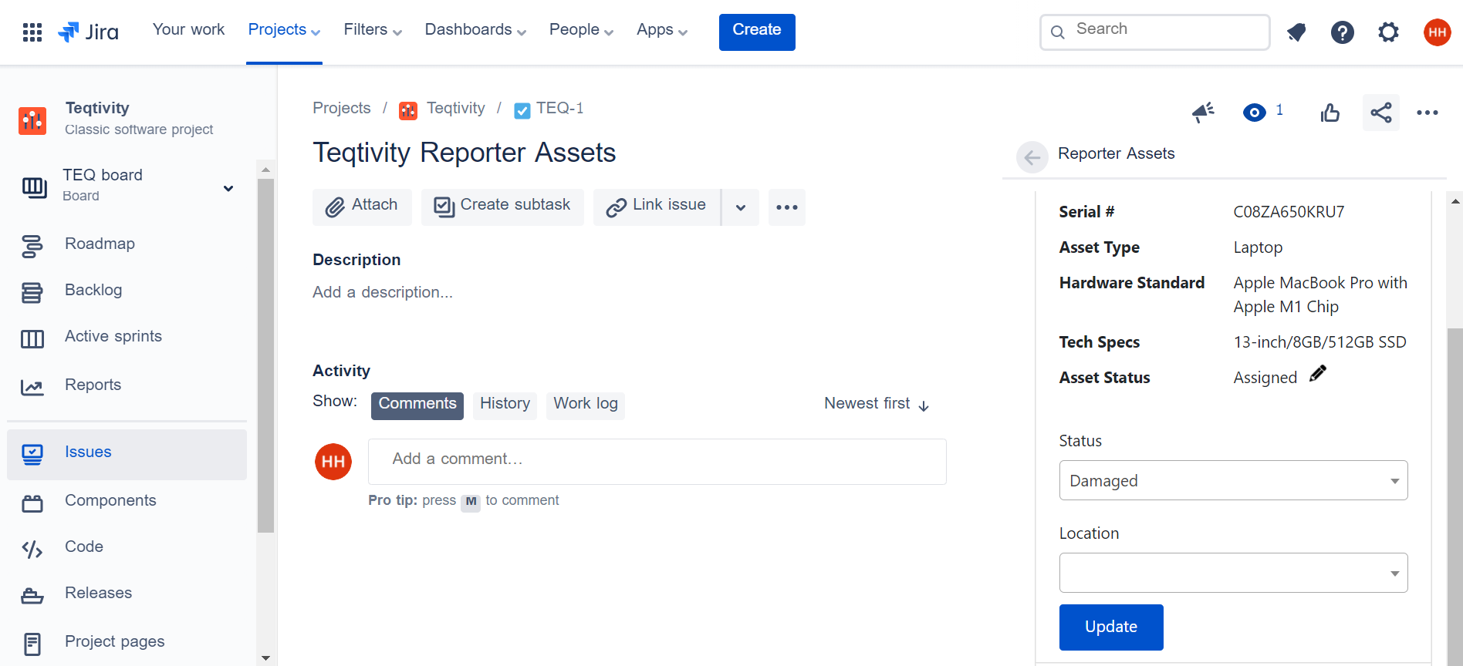The width and height of the screenshot is (1463, 666).
Task: Open the help question mark icon
Action: (x=1343, y=32)
